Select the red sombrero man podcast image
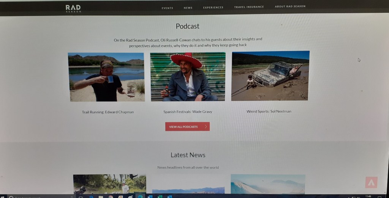Screen dimensions: 389x198 188,77
